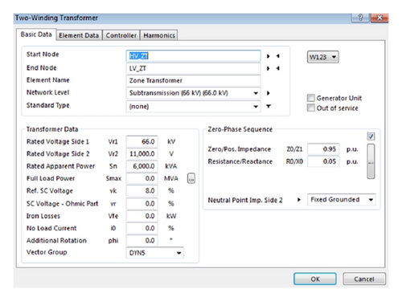
Task: Expand the Vector Group DYN5 dropdown
Action: coord(154,253)
